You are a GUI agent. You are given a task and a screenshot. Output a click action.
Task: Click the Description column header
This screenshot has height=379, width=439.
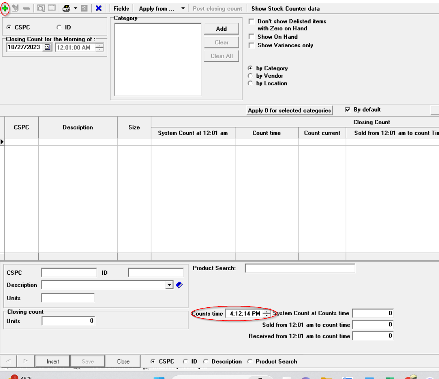78,127
